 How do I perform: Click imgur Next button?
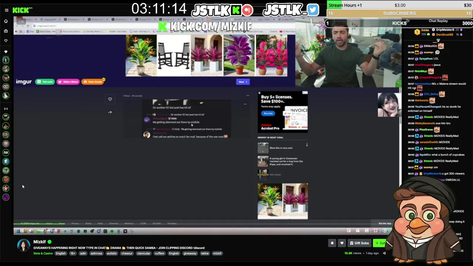(243, 82)
